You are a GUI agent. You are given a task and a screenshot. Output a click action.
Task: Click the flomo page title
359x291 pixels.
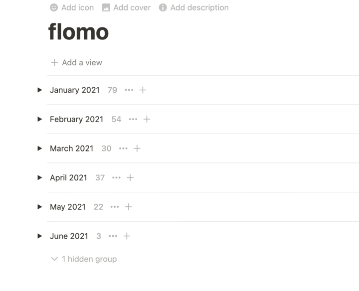[78, 32]
